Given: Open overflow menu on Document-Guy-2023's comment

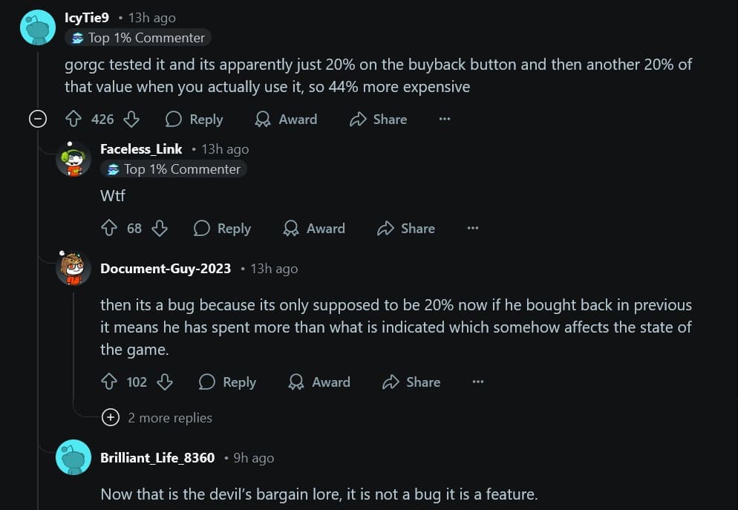Looking at the screenshot, I should coord(478,382).
